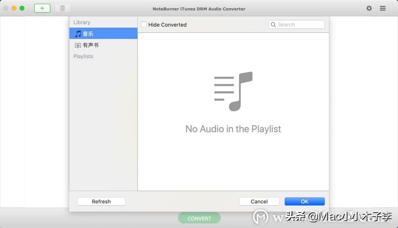
Task: Open settings via the gear icon
Action: 369,9
